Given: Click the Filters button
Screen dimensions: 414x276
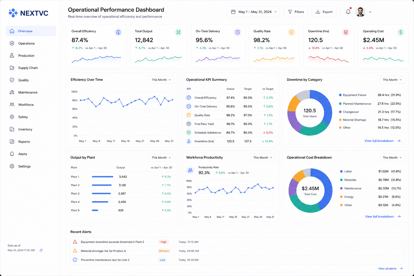Looking at the screenshot, I should [296, 12].
